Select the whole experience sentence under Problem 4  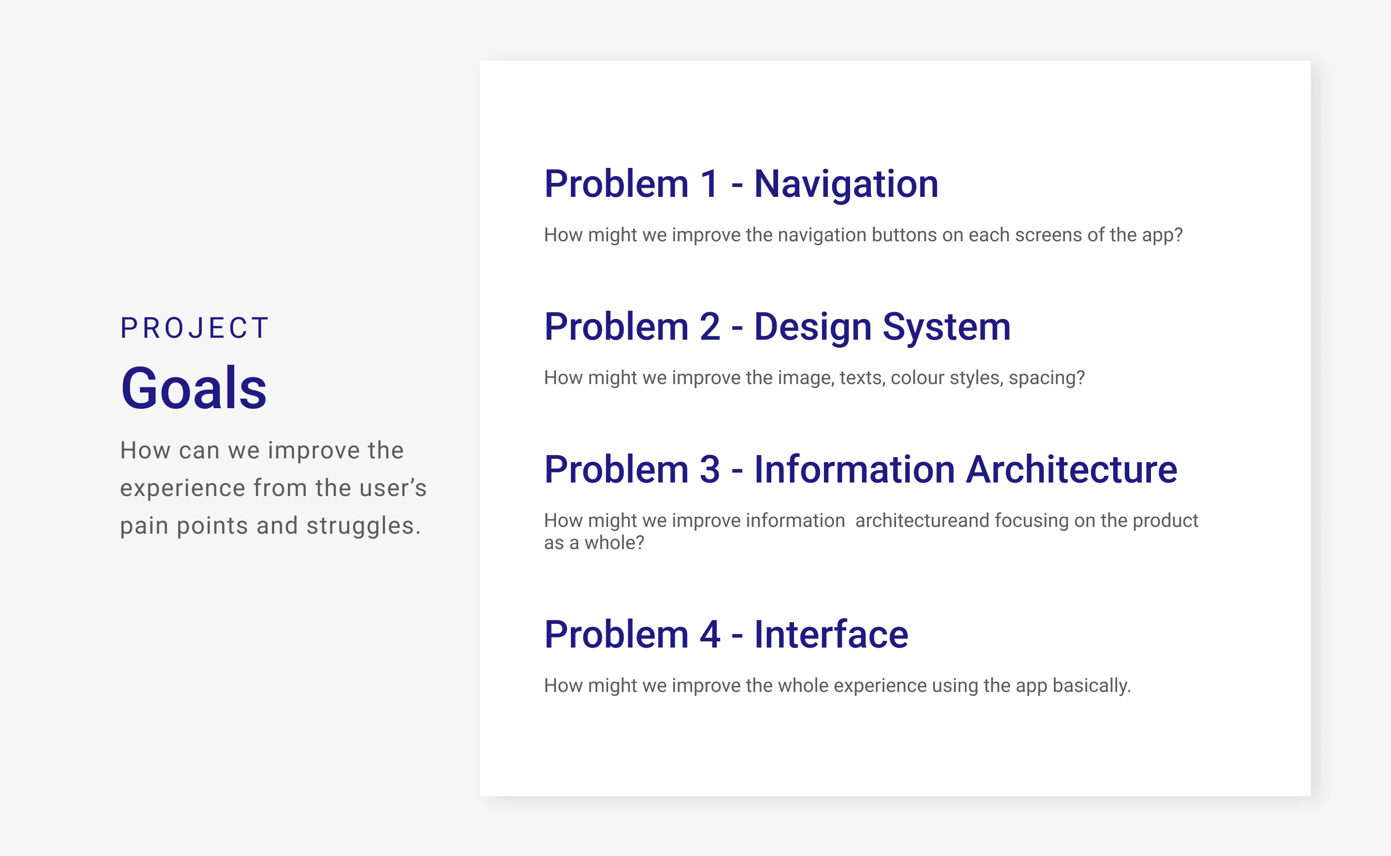pos(837,686)
